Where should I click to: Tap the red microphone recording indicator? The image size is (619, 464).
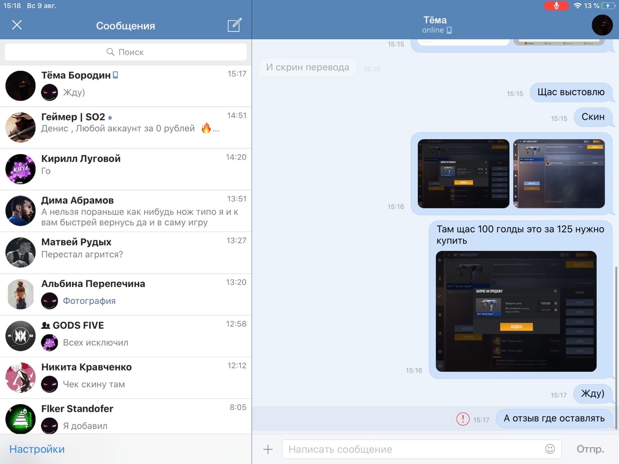pyautogui.click(x=556, y=6)
